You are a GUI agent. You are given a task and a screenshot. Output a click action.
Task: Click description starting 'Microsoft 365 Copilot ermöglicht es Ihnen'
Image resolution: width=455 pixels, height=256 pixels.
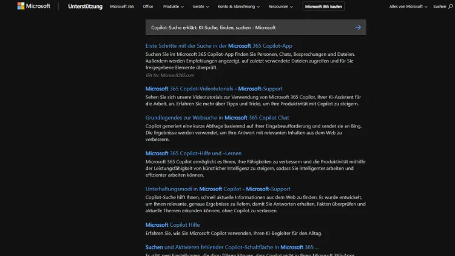pos(255,169)
